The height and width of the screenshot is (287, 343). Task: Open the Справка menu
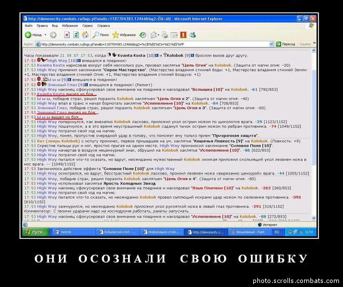tap(103, 26)
